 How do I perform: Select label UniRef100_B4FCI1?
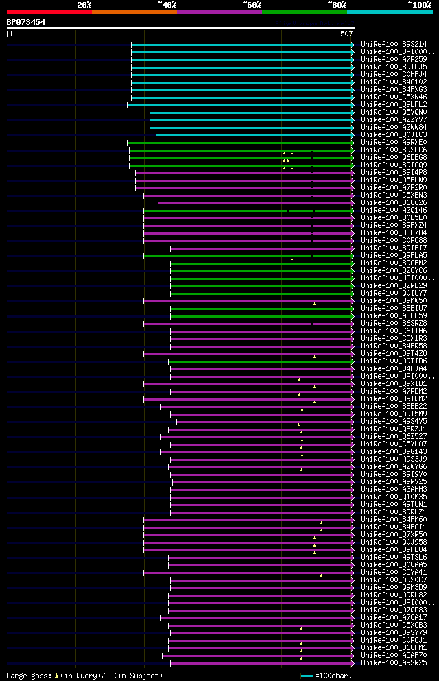(x=394, y=527)
